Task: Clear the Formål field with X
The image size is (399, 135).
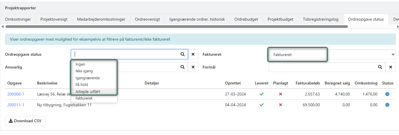Action: coord(391,67)
